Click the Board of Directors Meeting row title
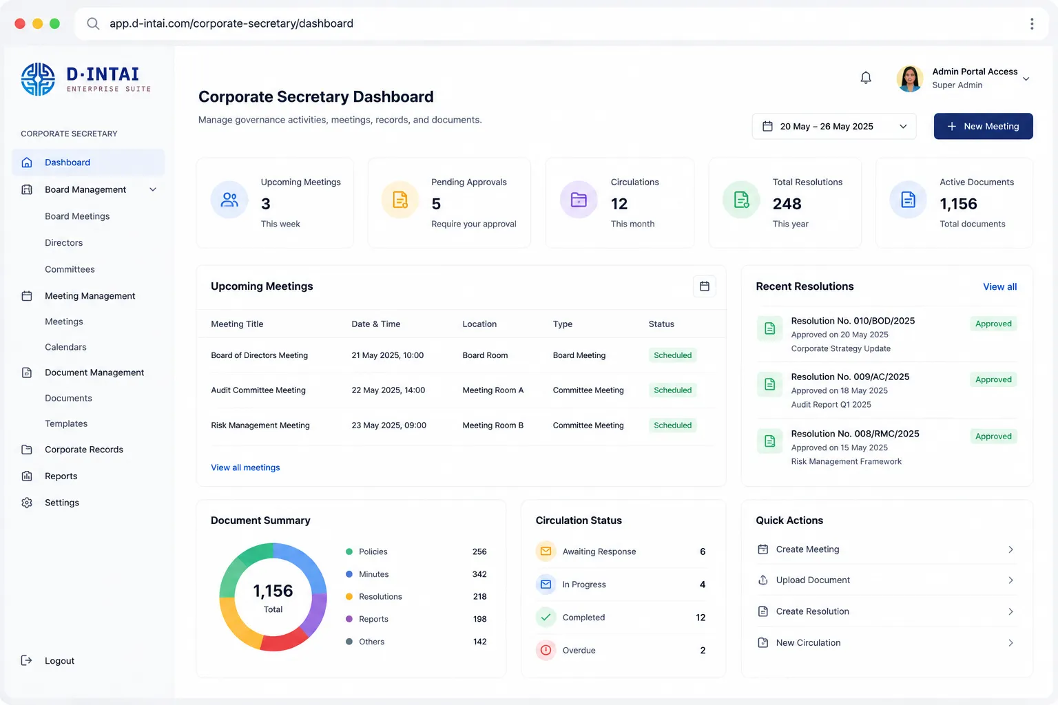 (259, 355)
